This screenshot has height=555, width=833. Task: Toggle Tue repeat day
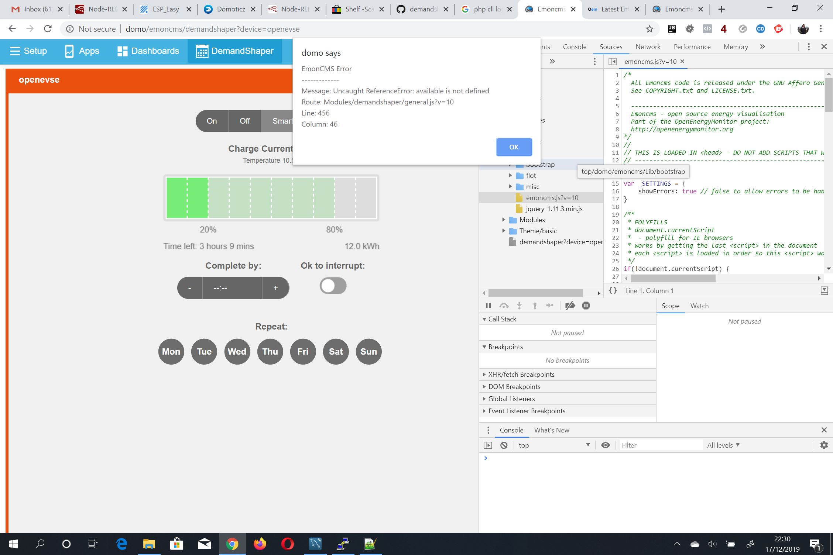204,351
